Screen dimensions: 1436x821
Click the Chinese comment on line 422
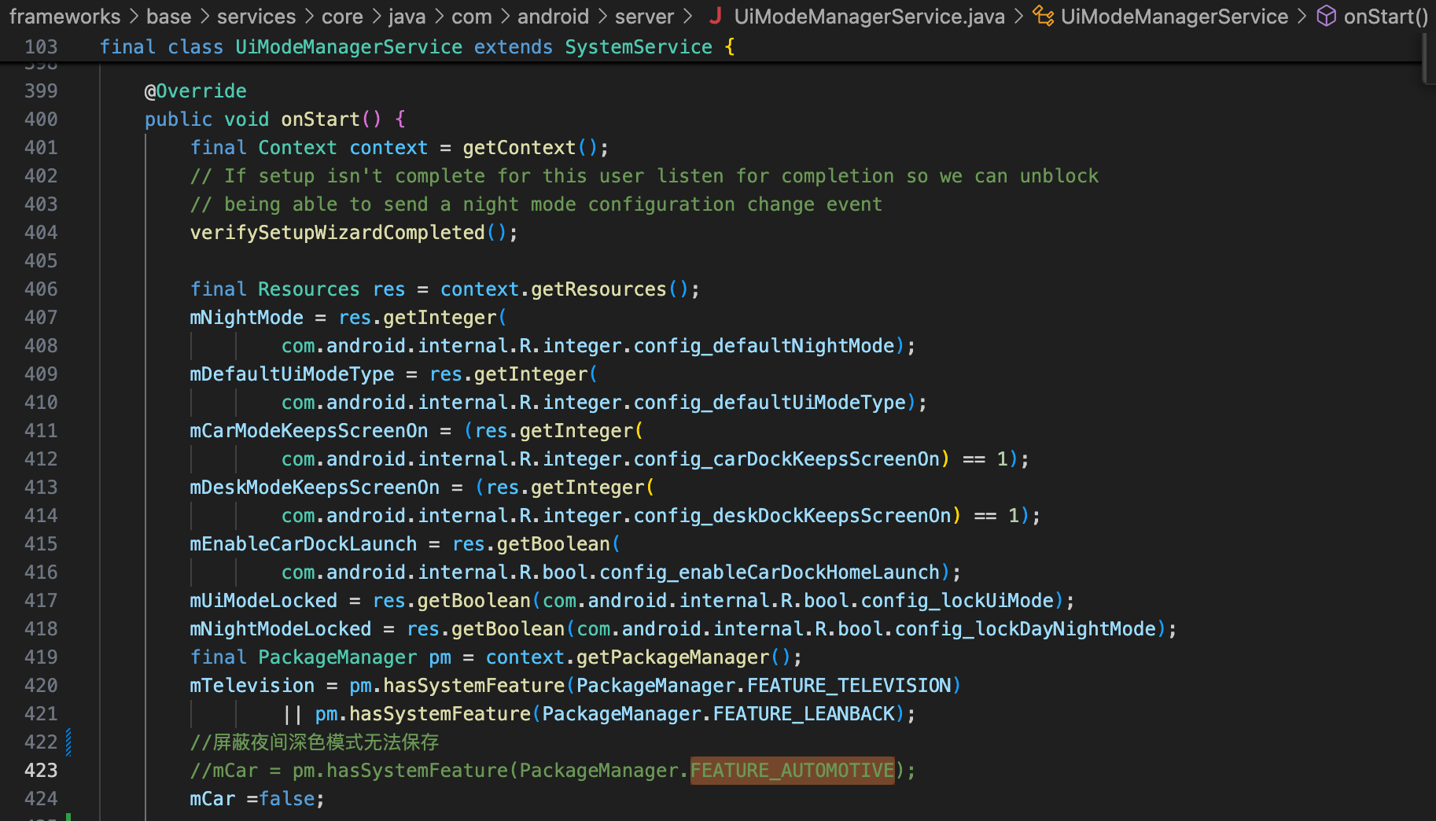click(x=315, y=742)
